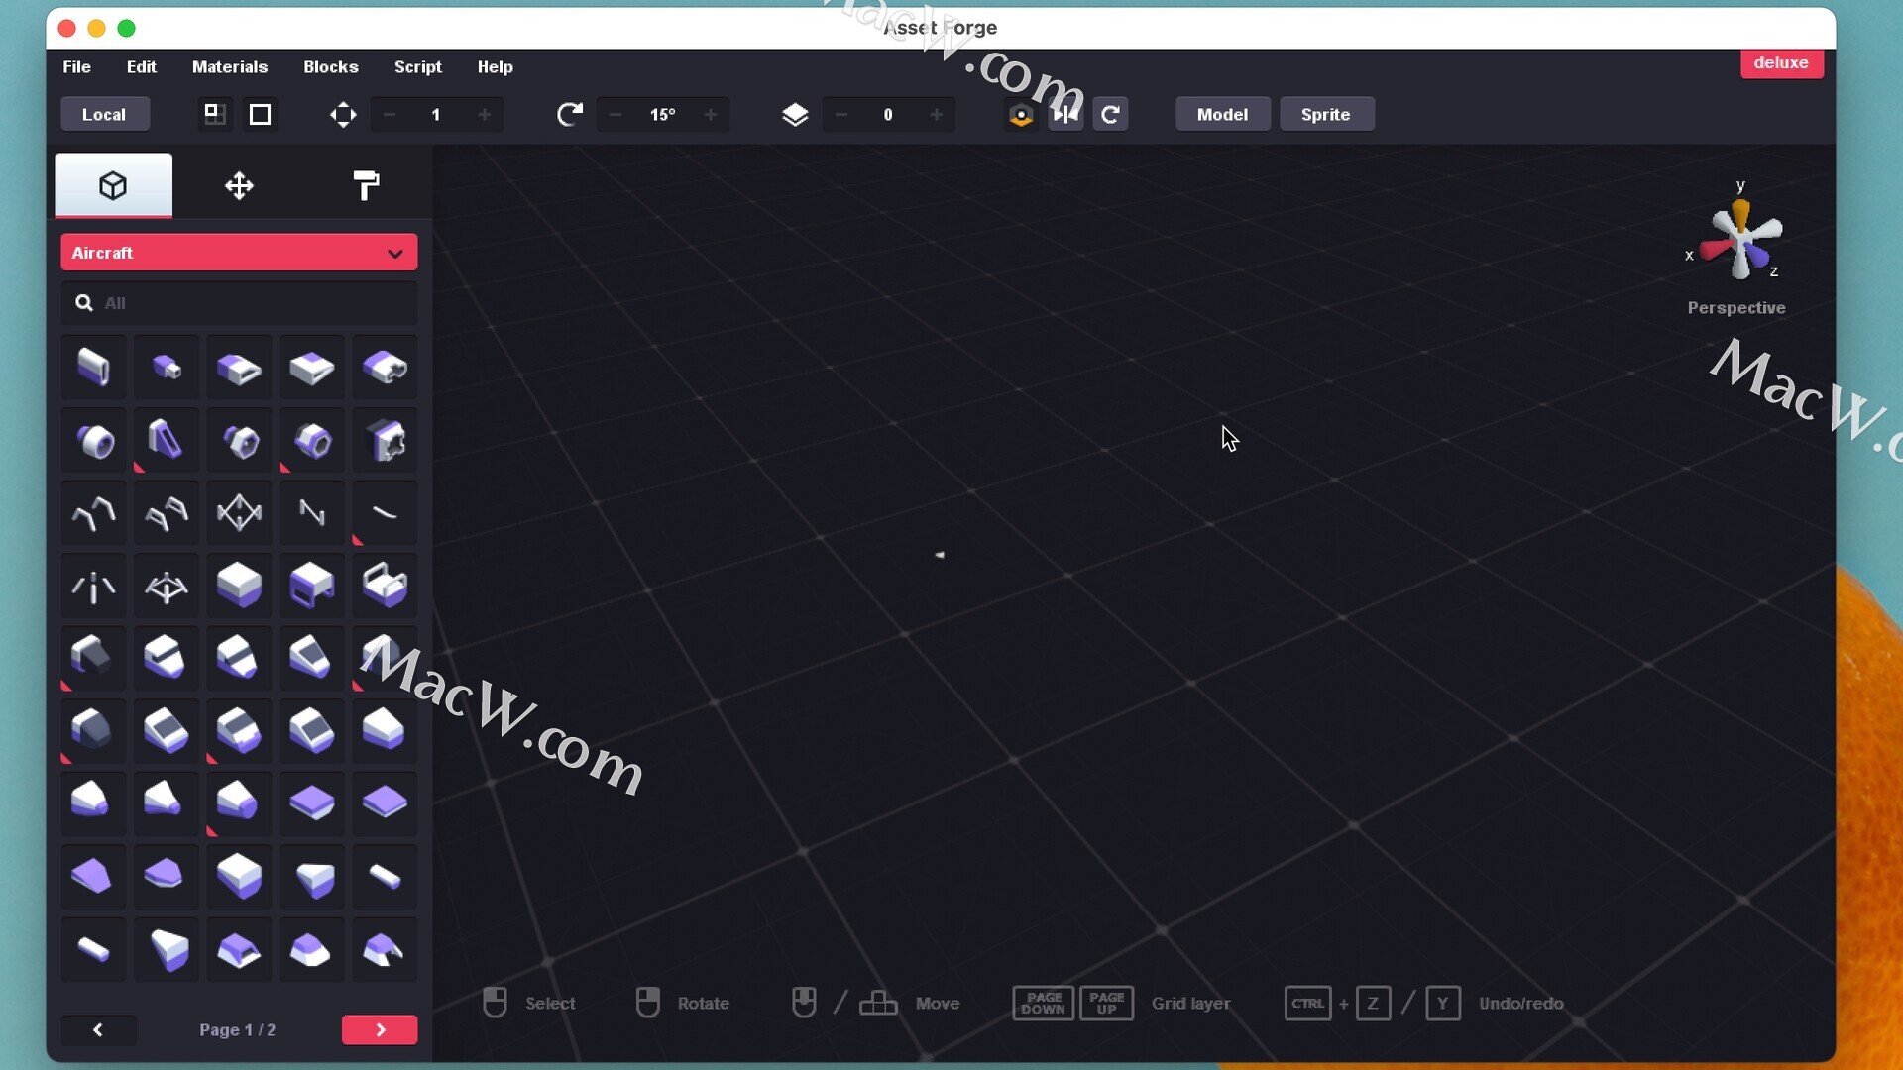This screenshot has width=1903, height=1070.
Task: Pick the N-shaped strut block
Action: click(312, 513)
